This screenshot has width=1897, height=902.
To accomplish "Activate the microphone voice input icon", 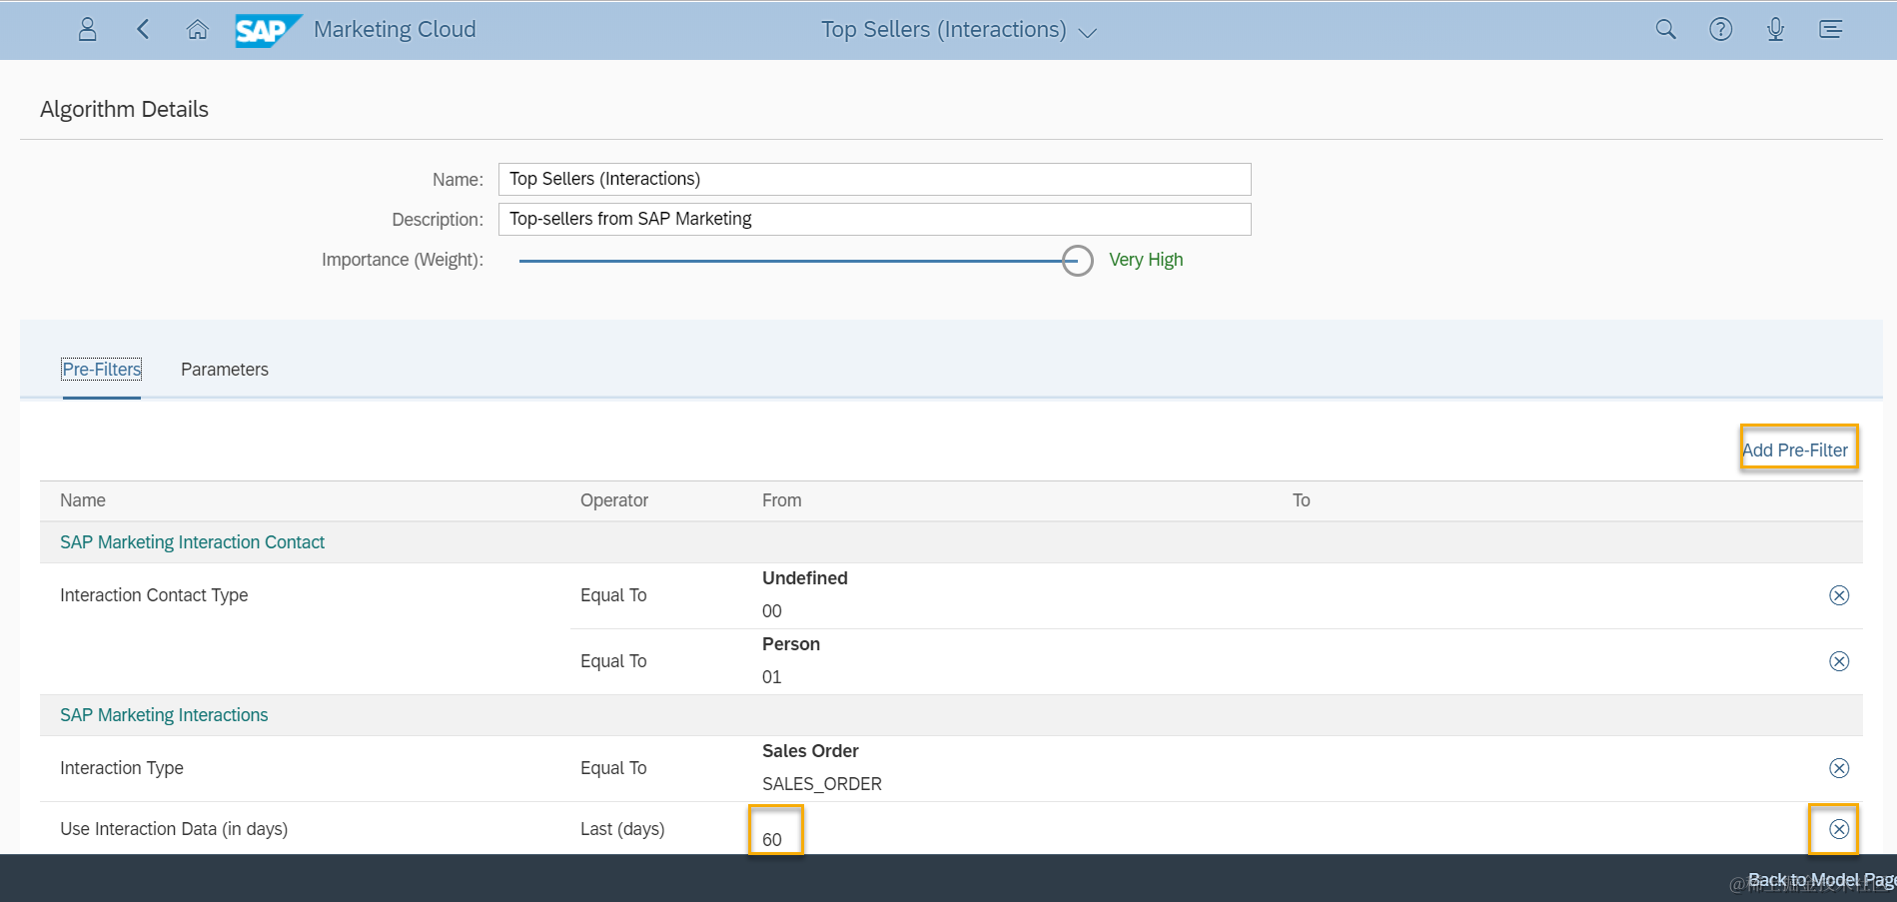I will [1775, 30].
